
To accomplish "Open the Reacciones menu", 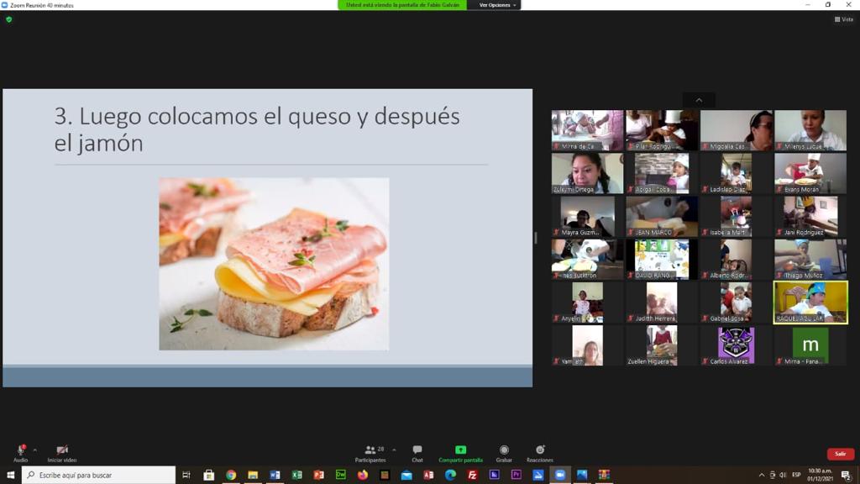I will point(540,453).
